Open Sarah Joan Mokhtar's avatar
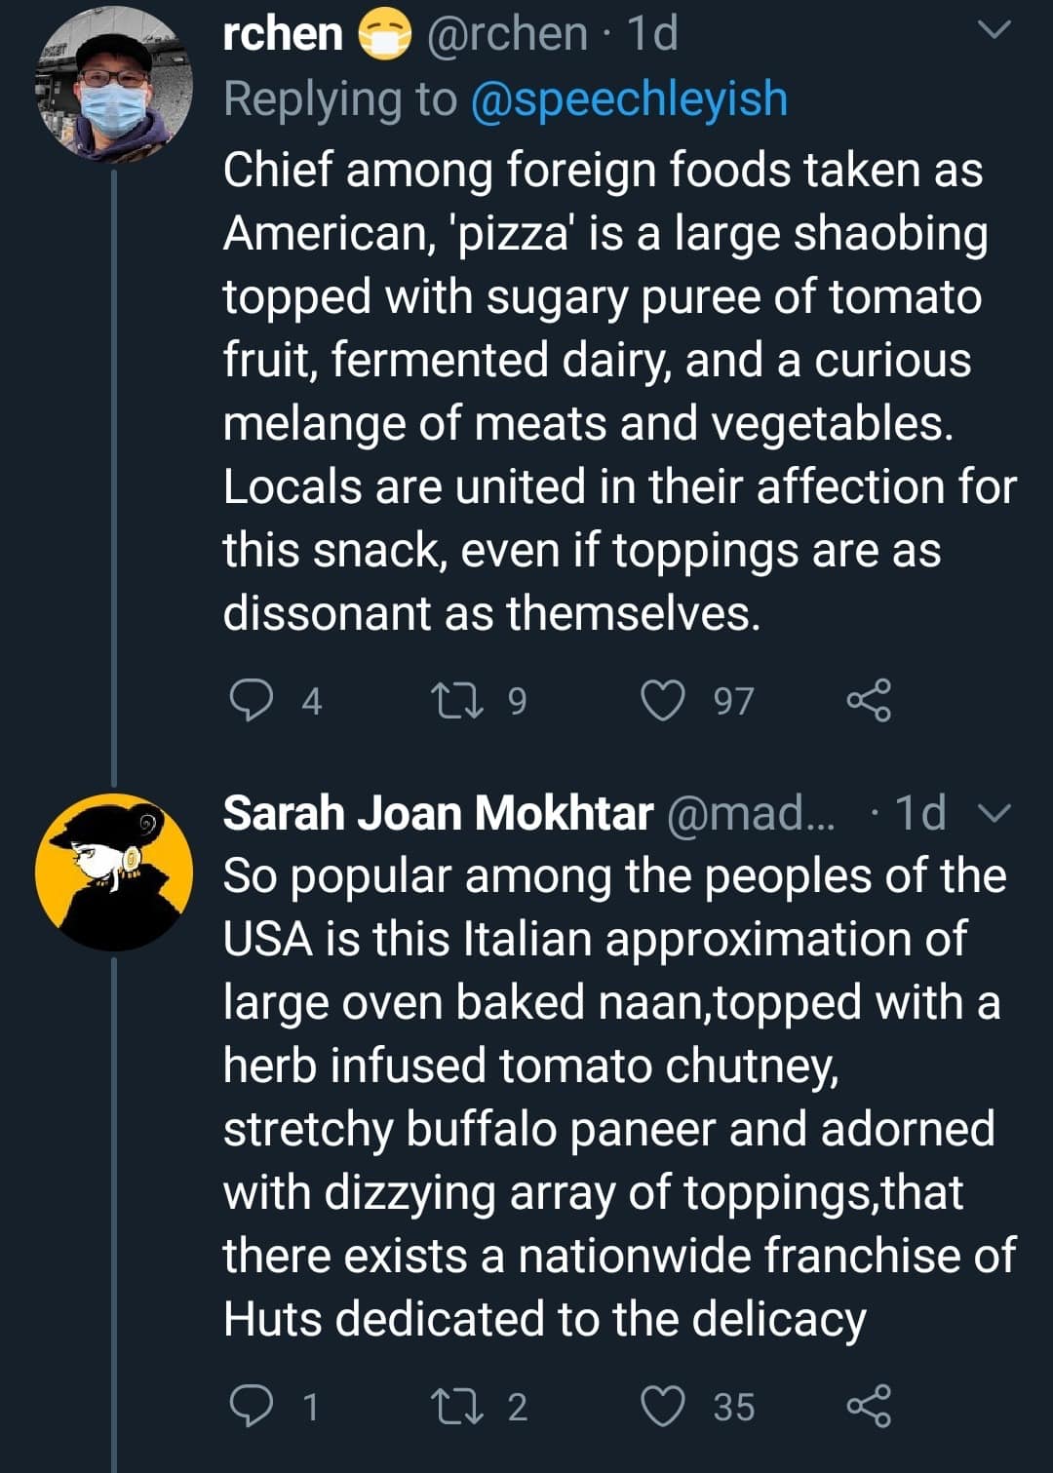The height and width of the screenshot is (1473, 1053). click(x=114, y=872)
